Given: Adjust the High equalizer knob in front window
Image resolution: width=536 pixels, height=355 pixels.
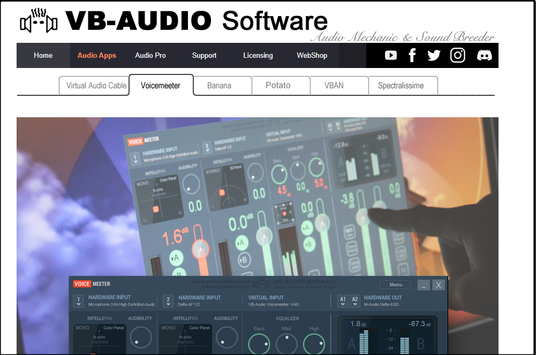Looking at the screenshot, I should coord(314,344).
